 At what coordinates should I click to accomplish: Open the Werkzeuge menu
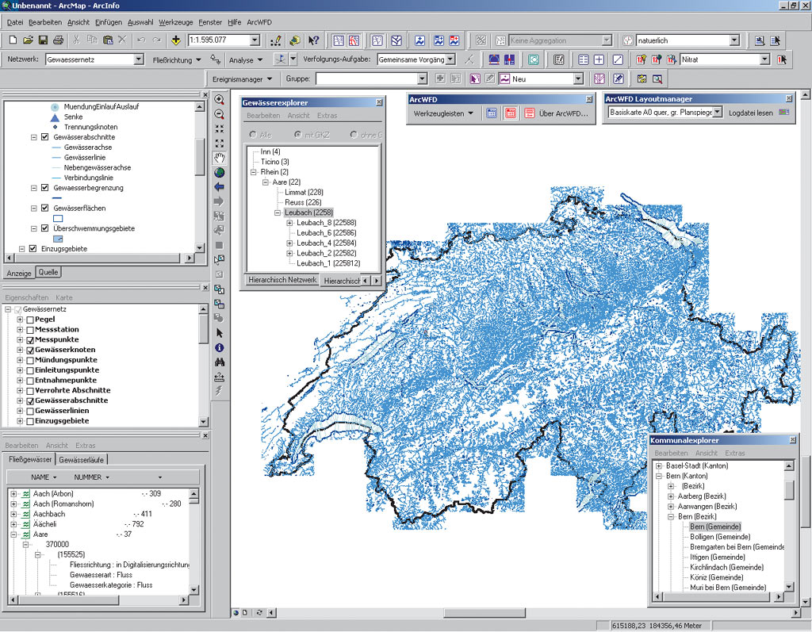[176, 22]
